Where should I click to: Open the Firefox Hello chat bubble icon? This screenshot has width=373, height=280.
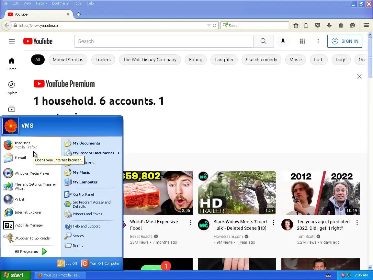click(353, 26)
